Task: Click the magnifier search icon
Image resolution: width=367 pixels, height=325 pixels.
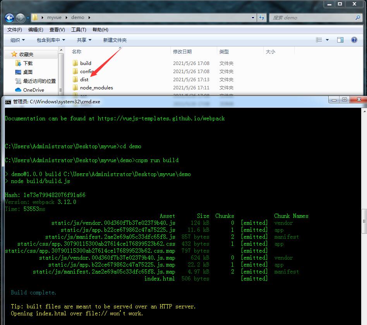Action: click(x=358, y=17)
